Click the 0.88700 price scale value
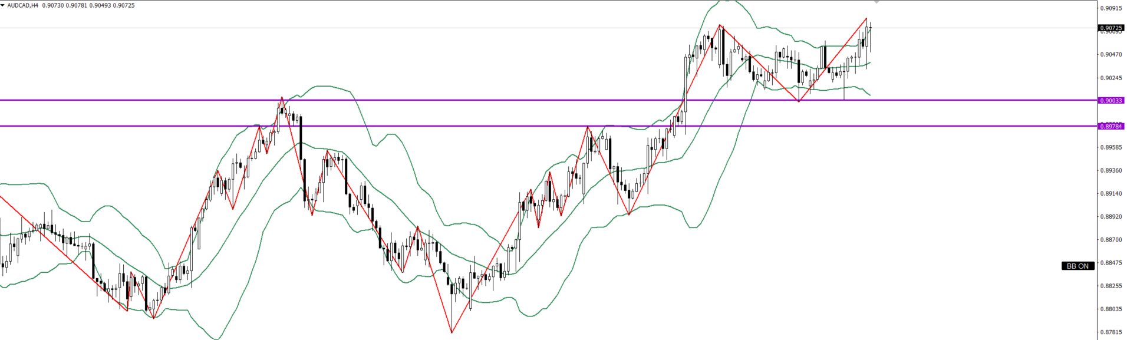 1110,240
